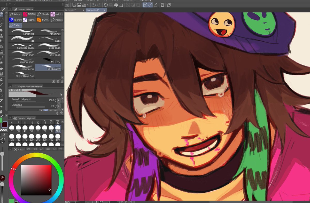Image resolution: width=310 pixels, height=203 pixels.
Task: Select the Hand move tool
Action: pyautogui.click(x=2, y=112)
